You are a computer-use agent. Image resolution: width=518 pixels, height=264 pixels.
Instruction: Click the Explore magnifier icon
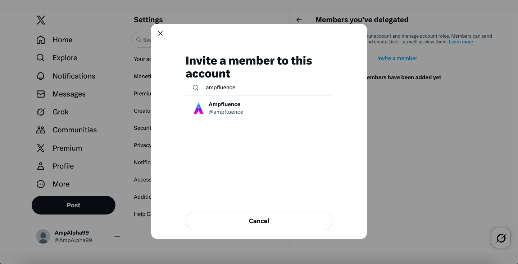[x=41, y=58]
